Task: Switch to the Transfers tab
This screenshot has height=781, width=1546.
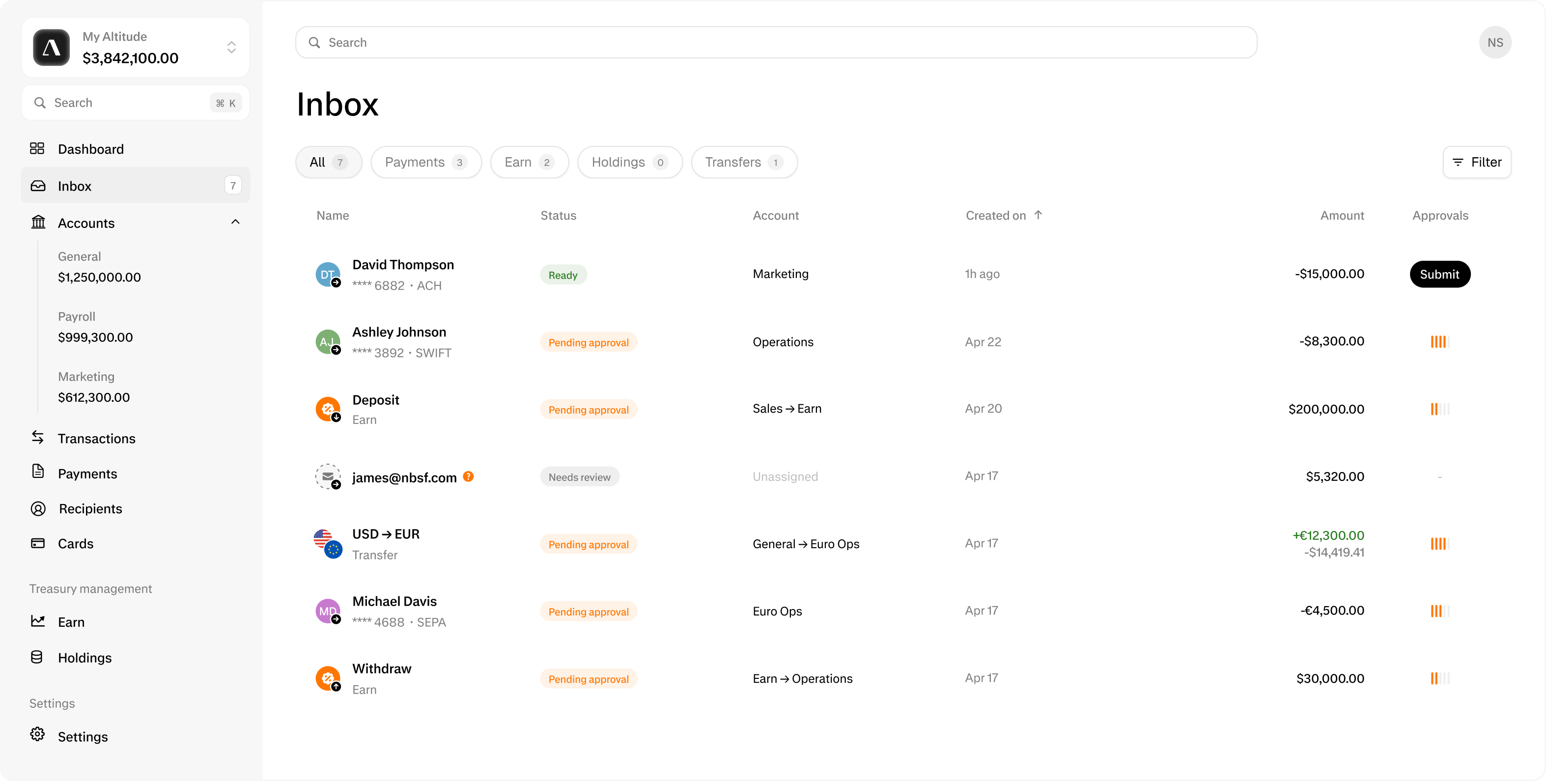Action: pos(744,162)
